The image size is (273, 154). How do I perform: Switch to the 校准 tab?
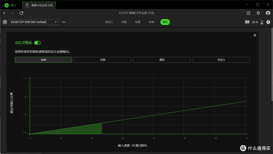[151, 22]
